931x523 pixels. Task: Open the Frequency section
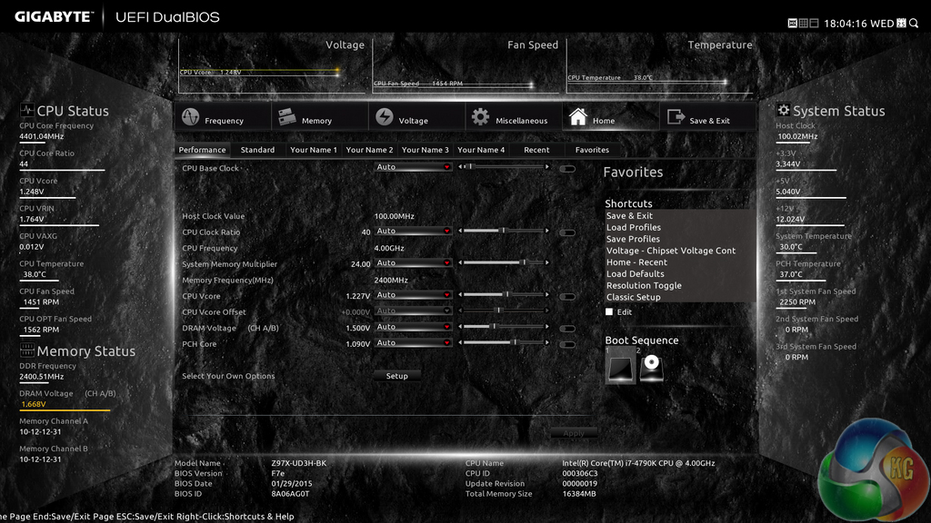tap(222, 117)
